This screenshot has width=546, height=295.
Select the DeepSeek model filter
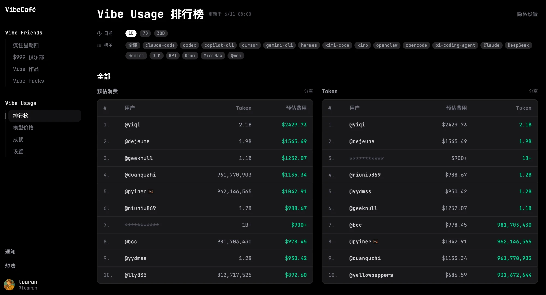(518, 45)
